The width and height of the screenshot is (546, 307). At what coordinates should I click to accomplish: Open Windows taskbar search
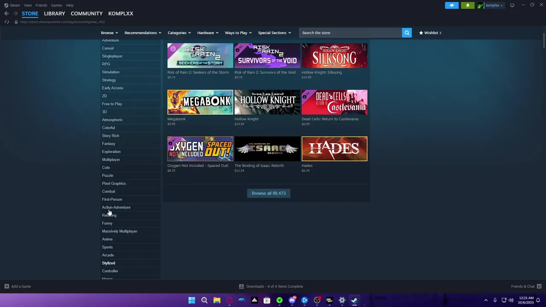204,300
